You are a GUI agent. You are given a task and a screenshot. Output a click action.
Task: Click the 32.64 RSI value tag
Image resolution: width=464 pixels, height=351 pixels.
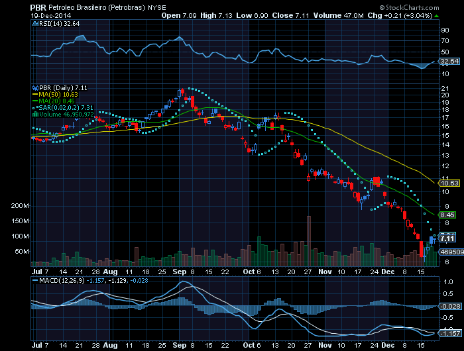450,61
